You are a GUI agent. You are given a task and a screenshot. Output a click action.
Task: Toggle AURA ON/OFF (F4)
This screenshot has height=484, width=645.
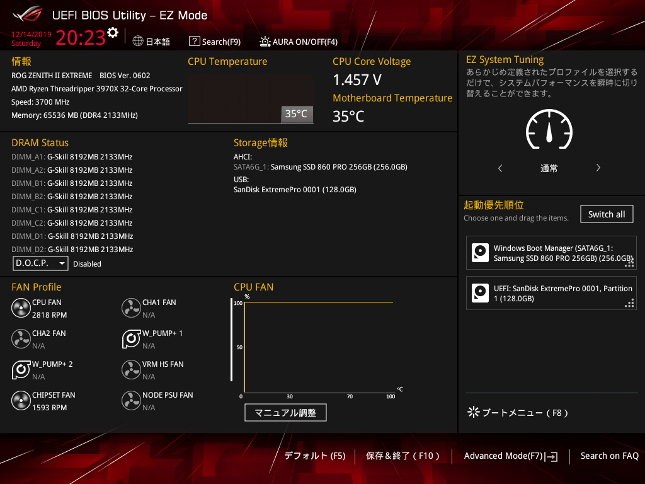305,42
